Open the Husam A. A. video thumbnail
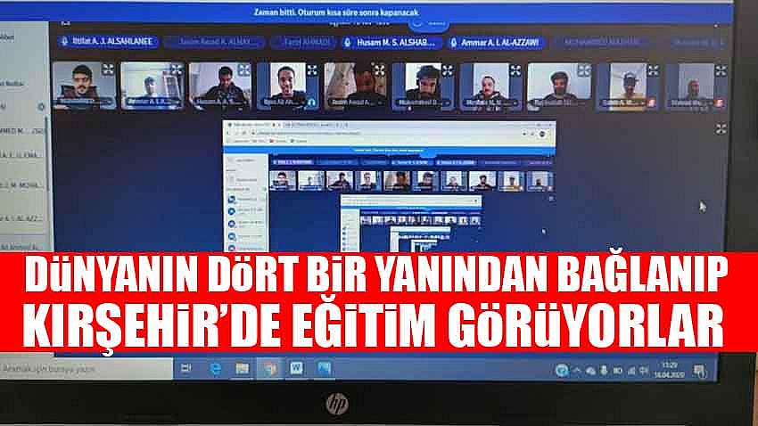This screenshot has width=758, height=426. tap(220, 86)
